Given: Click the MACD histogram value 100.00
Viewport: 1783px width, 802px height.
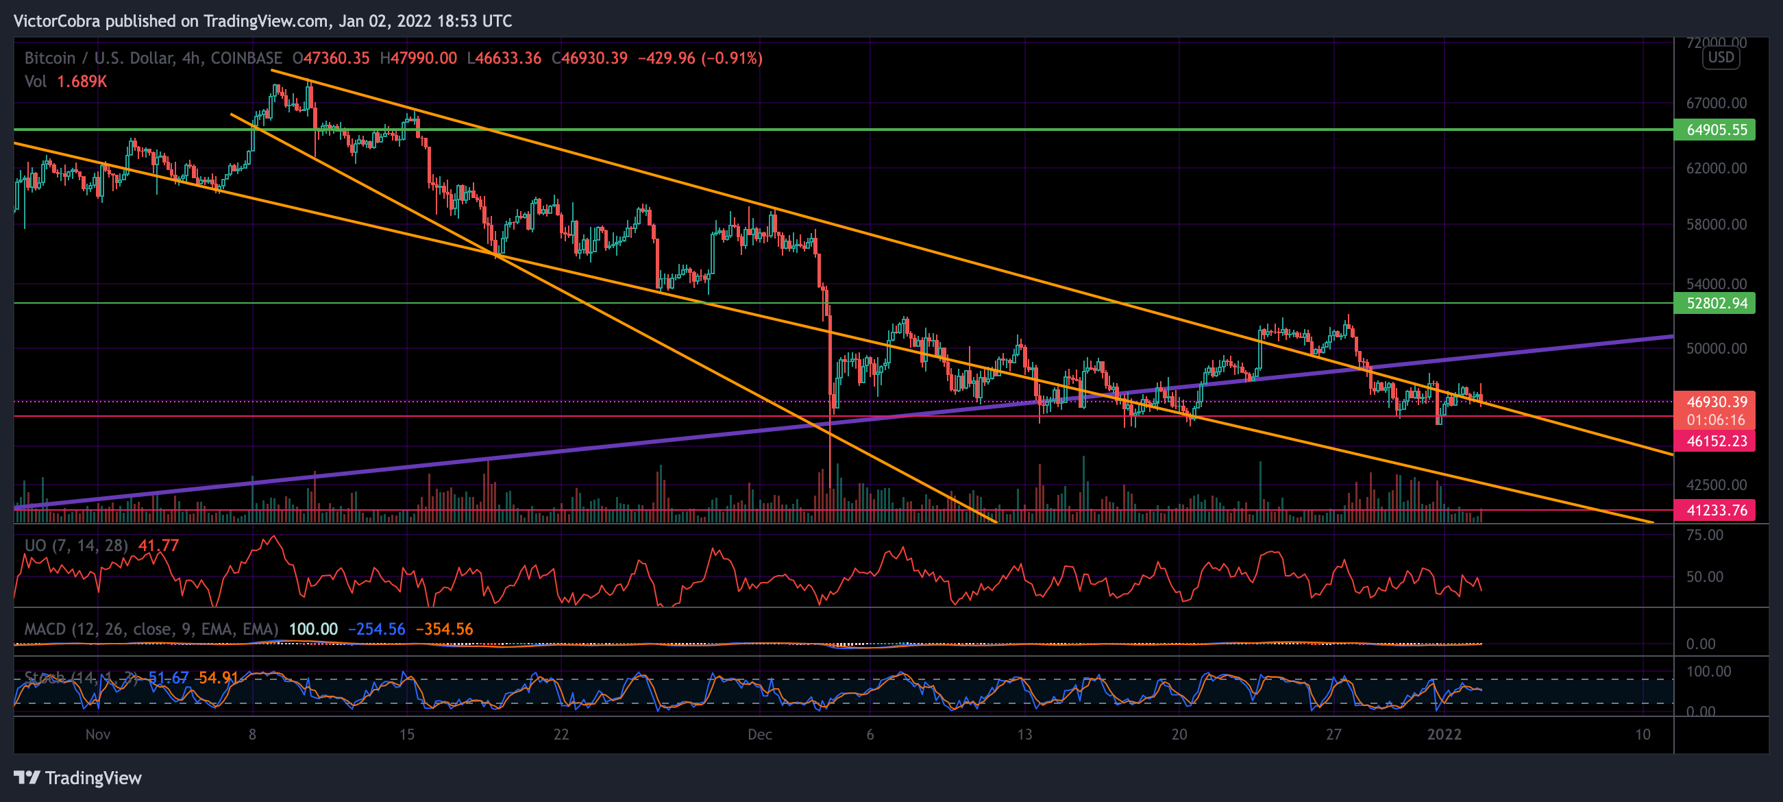Looking at the screenshot, I should click(x=313, y=629).
